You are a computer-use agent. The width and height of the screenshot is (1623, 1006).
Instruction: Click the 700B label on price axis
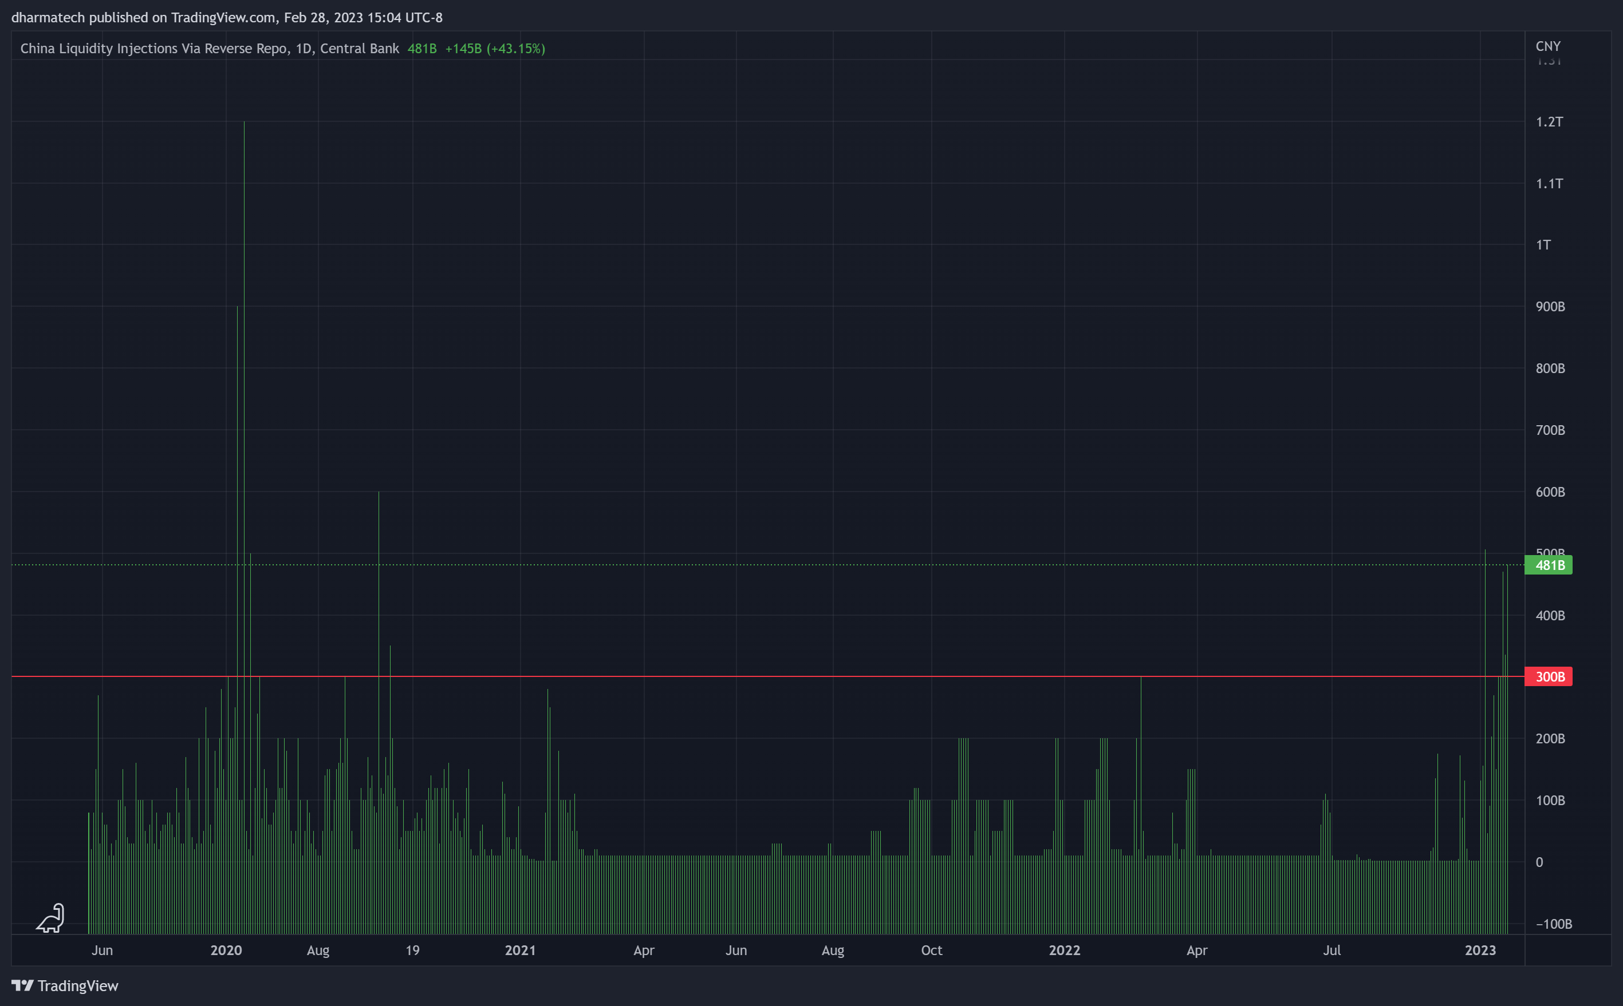(1550, 430)
